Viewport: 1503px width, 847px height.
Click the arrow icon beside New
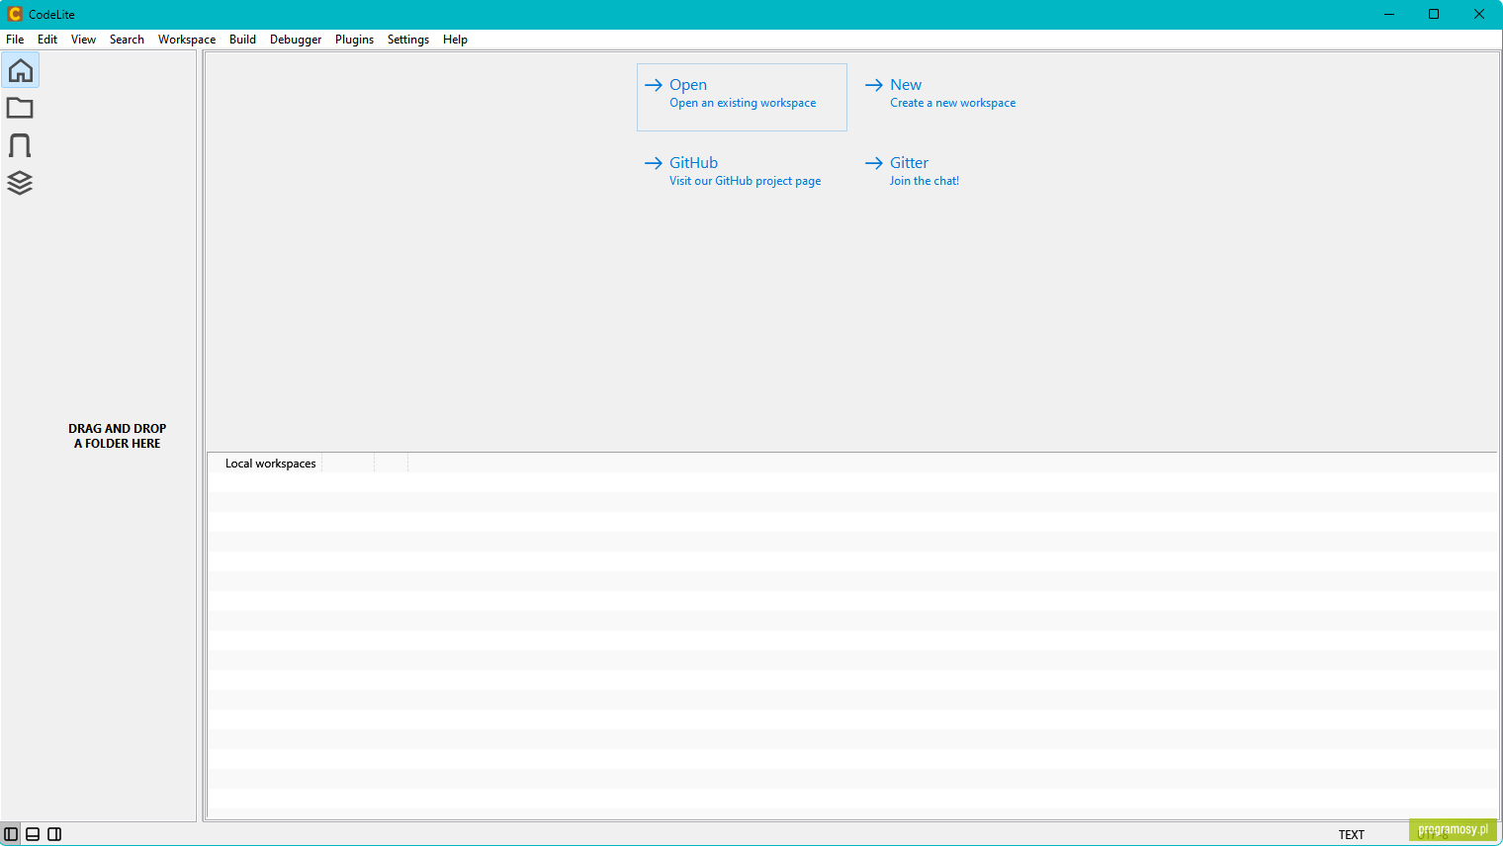tap(874, 85)
